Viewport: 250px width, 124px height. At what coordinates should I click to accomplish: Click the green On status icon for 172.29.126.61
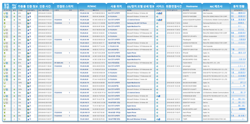pyautogui.click(x=14, y=43)
